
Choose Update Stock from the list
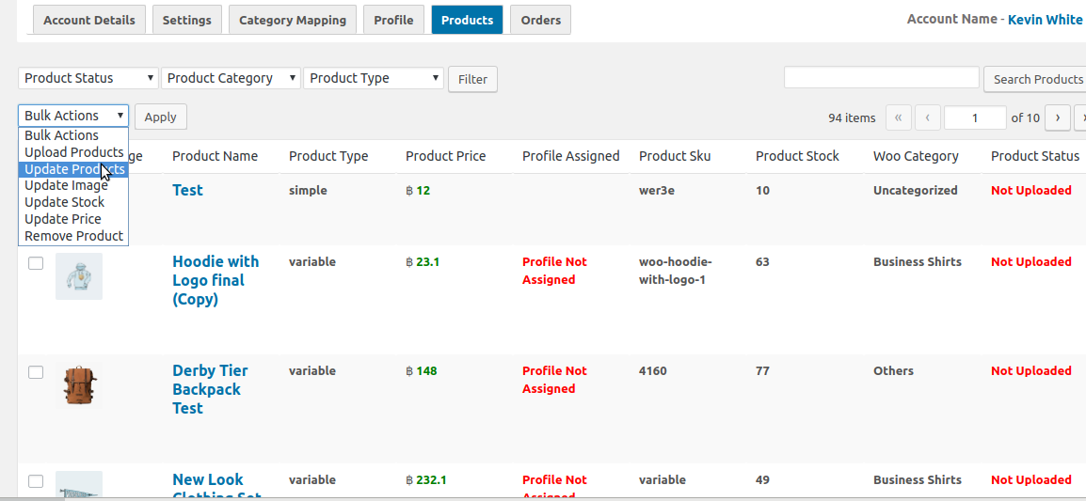coord(73,202)
